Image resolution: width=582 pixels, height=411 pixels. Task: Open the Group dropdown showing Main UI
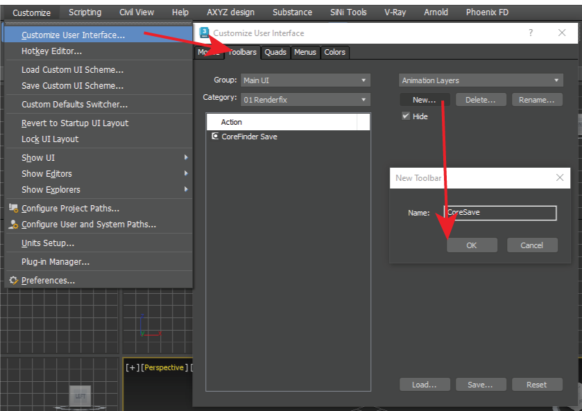point(305,80)
